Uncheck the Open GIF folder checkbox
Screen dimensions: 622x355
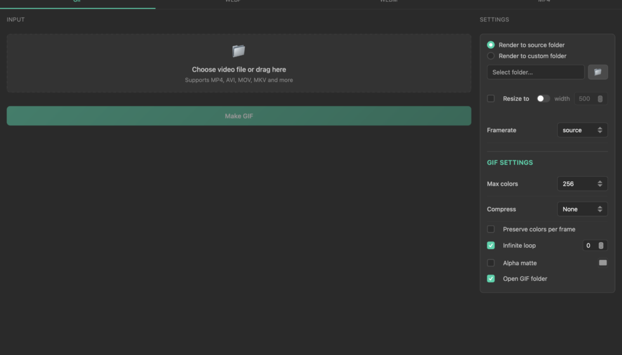click(491, 278)
